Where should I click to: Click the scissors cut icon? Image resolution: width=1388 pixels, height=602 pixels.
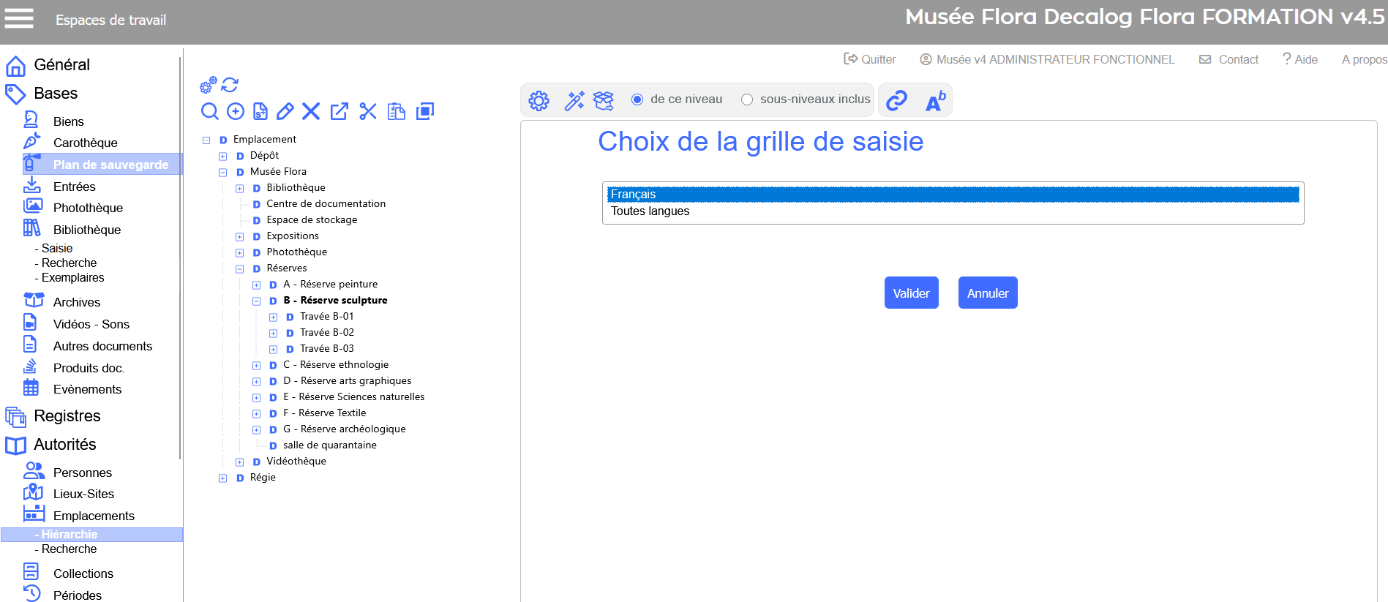tap(368, 111)
